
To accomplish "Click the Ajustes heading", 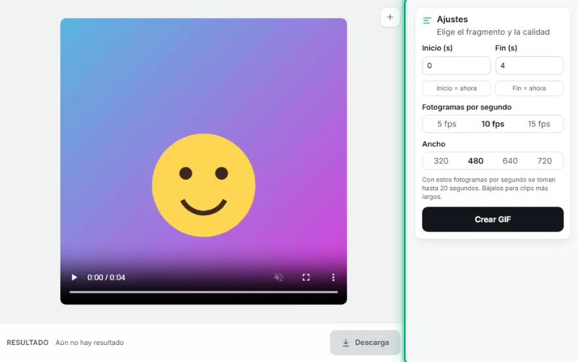I will (453, 19).
